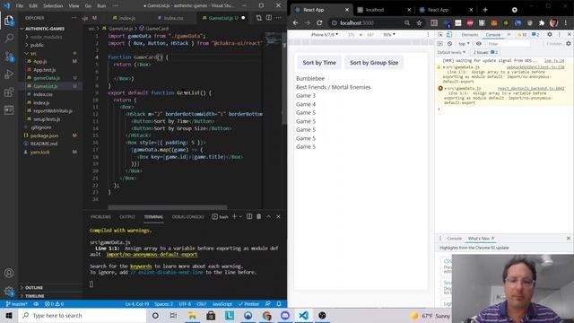Switch to the DEBUG CONSOLE tab
The width and height of the screenshot is (574, 323).
[x=187, y=217]
